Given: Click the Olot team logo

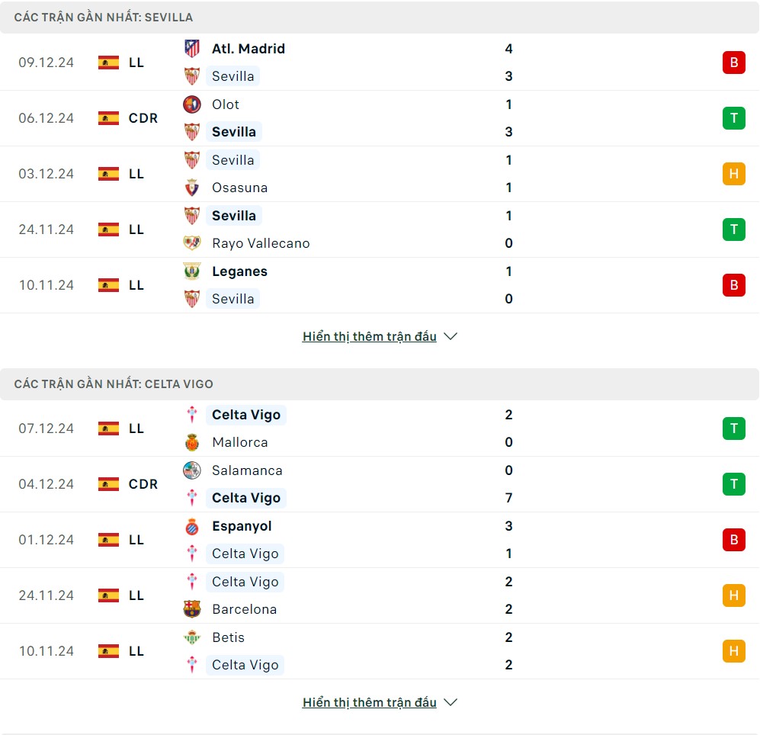Looking at the screenshot, I should pos(192,104).
